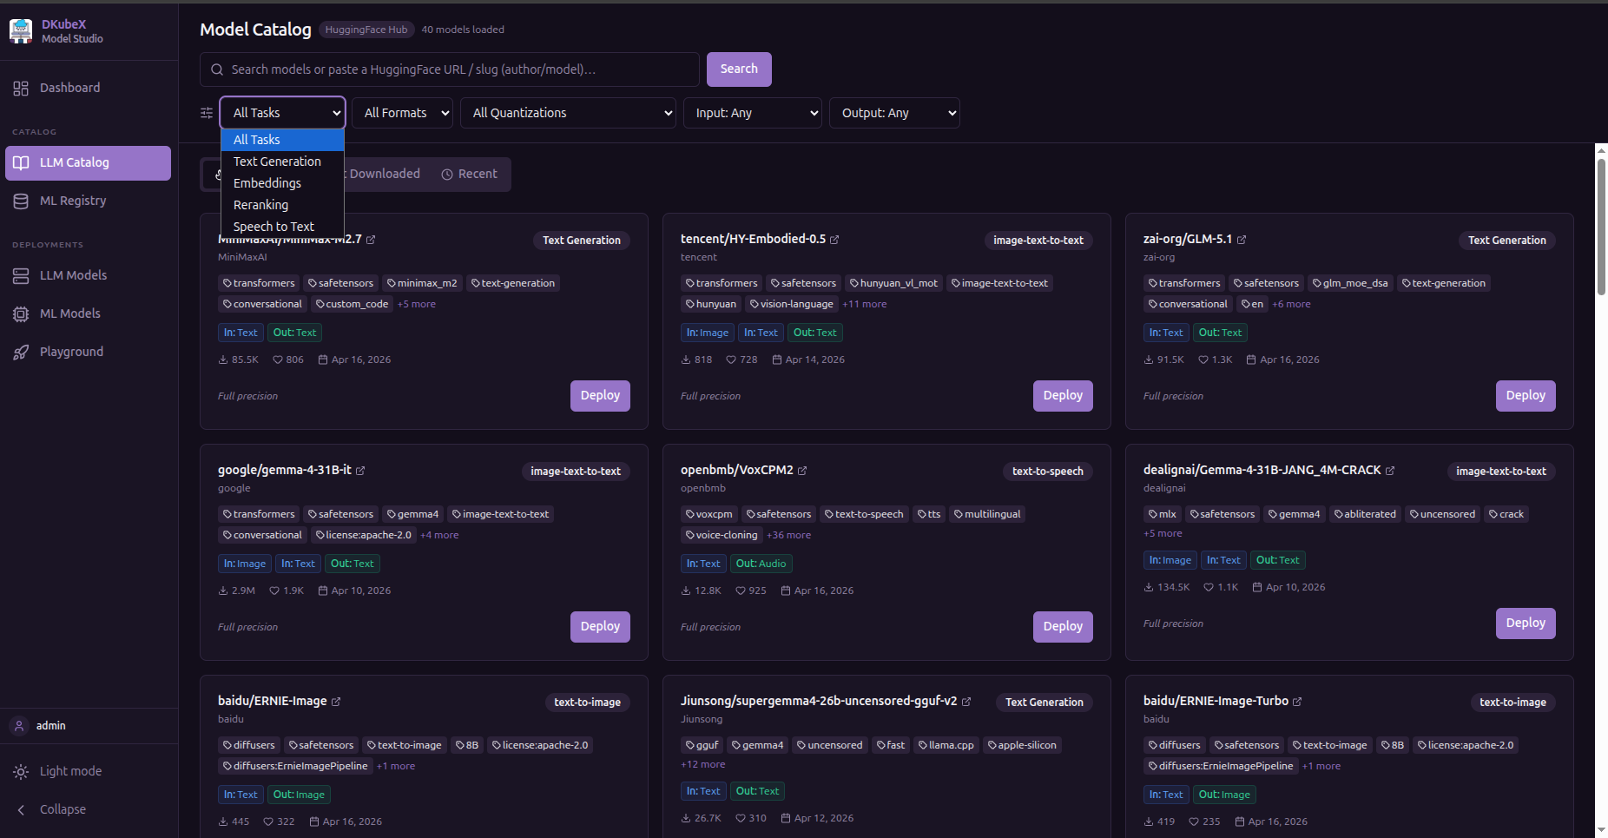This screenshot has width=1608, height=838.
Task: Open Playground in the sidebar
Action: click(88, 352)
